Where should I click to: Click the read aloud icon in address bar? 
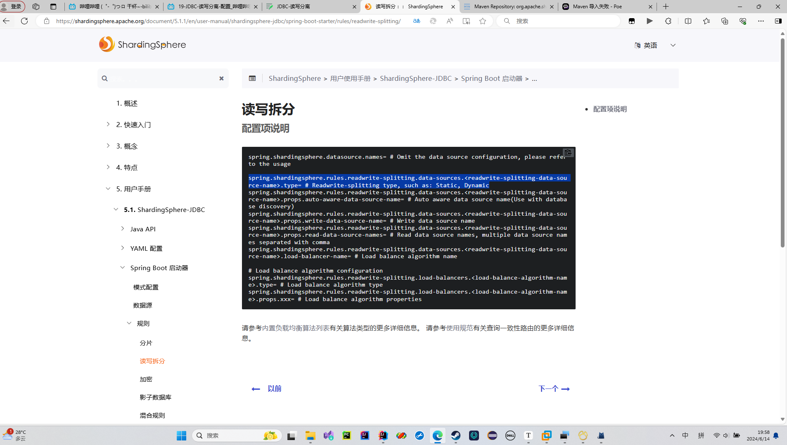[450, 21]
